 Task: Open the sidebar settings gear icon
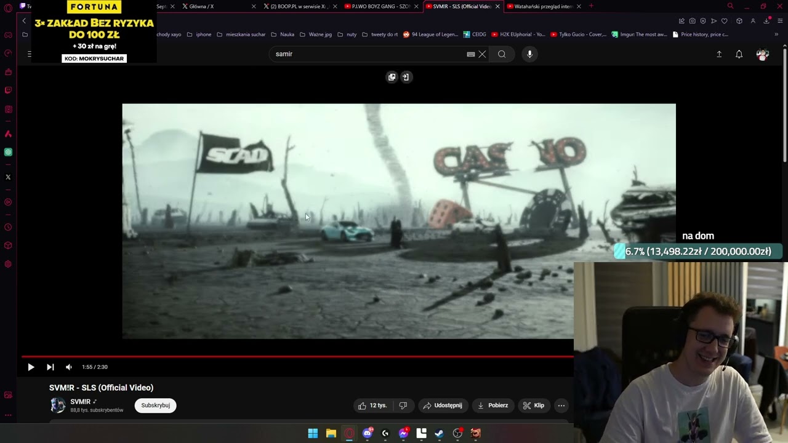click(8, 265)
